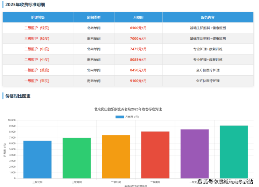The width and height of the screenshot is (259, 187).
Task: Click the green 三级南向 chart bar
Action: (x=77, y=158)
